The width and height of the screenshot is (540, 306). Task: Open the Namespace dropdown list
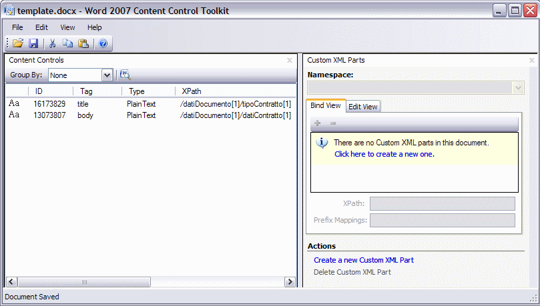[x=518, y=88]
